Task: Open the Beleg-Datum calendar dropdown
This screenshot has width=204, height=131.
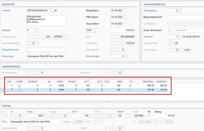Action: point(126,11)
